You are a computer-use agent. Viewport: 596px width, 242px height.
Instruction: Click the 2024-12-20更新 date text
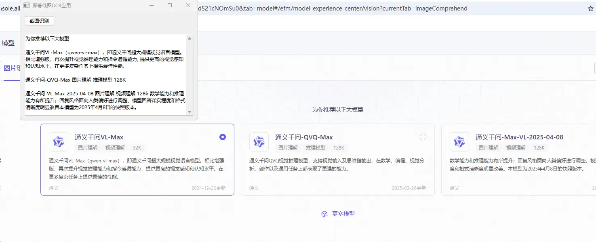pos(208,188)
